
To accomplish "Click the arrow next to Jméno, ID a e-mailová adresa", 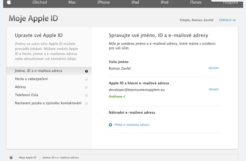I will point(86,71).
